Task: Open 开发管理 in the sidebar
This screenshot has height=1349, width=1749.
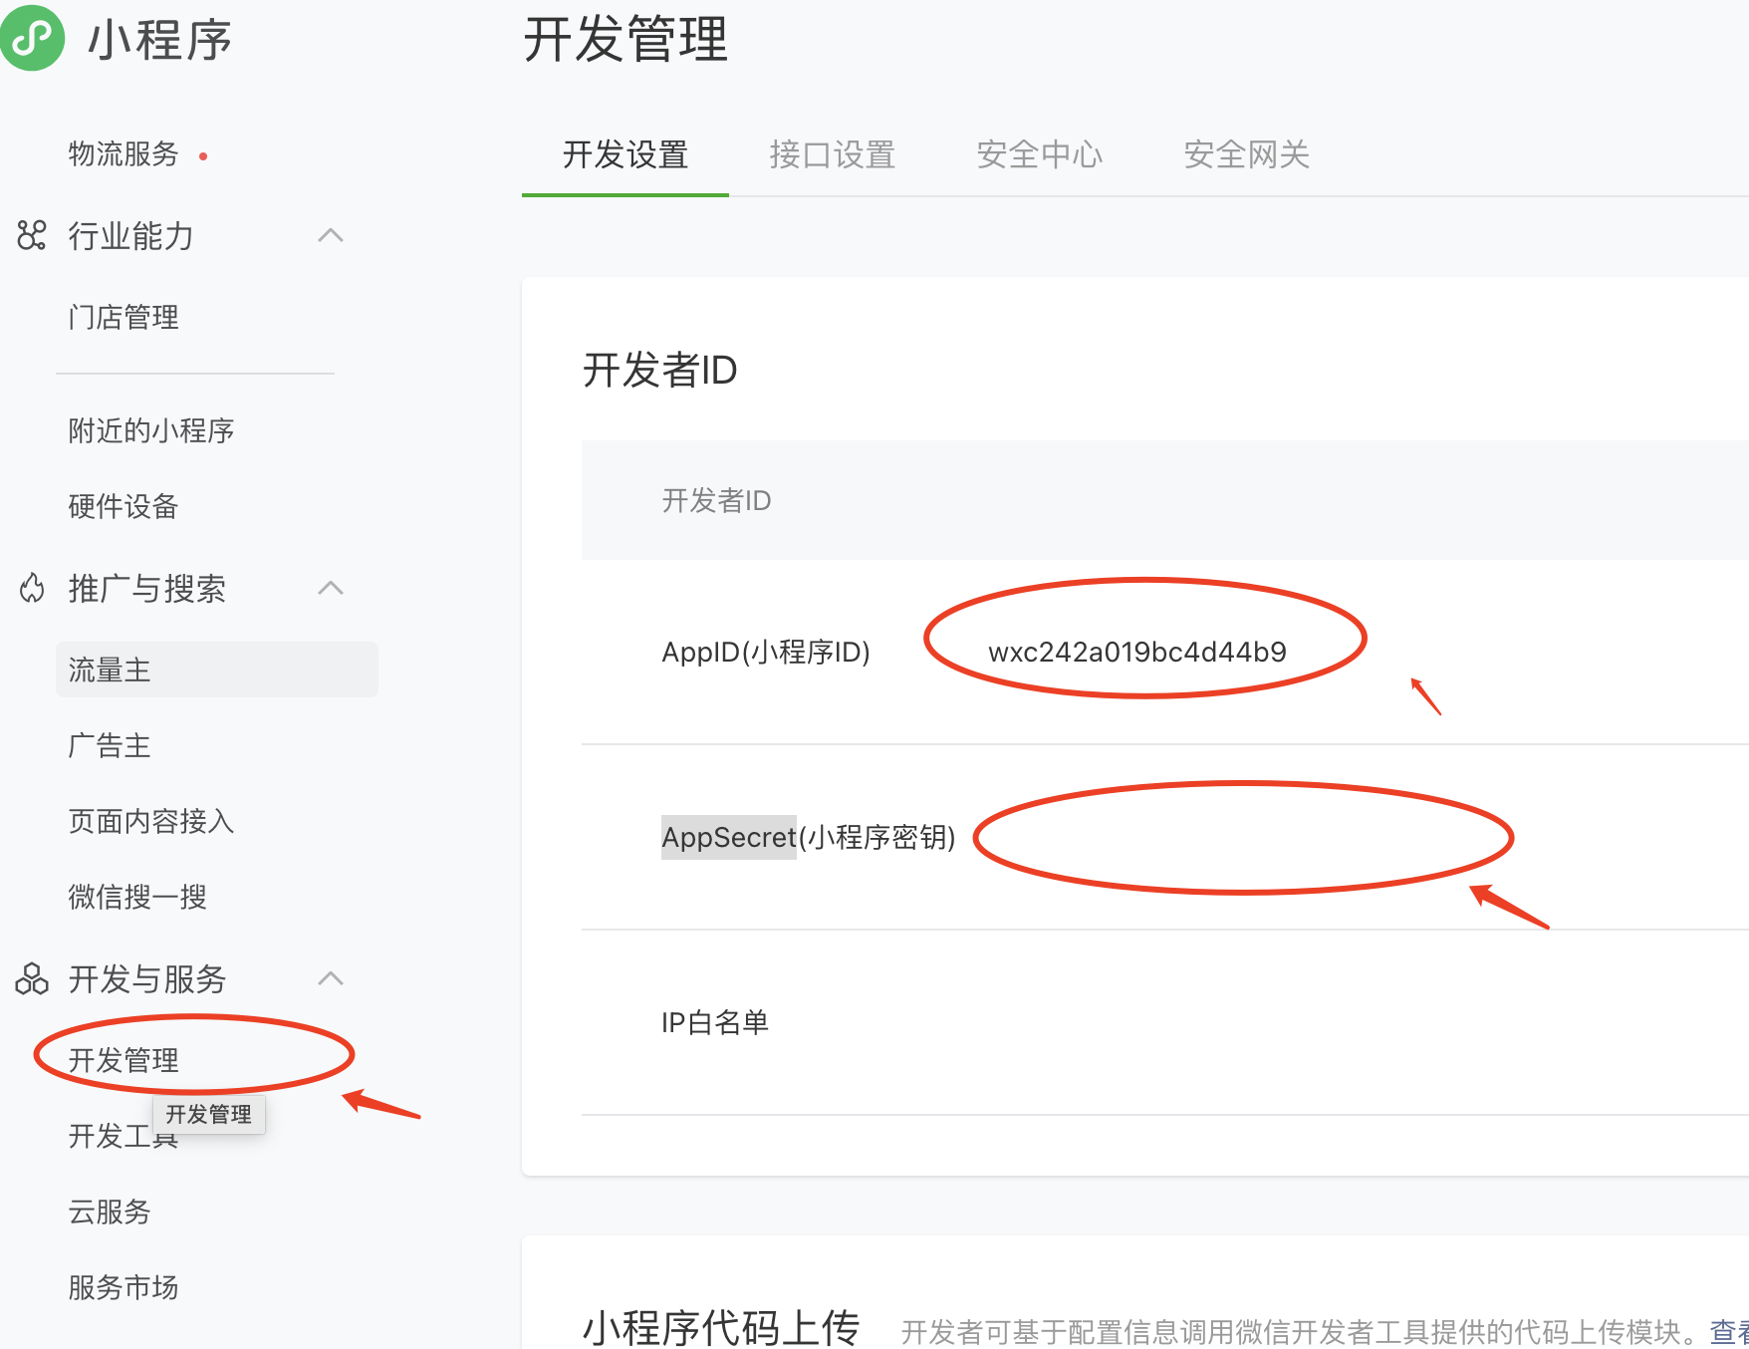Action: [124, 1059]
